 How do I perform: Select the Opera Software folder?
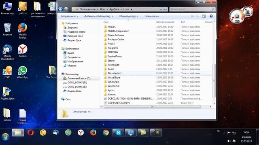tap(116, 35)
